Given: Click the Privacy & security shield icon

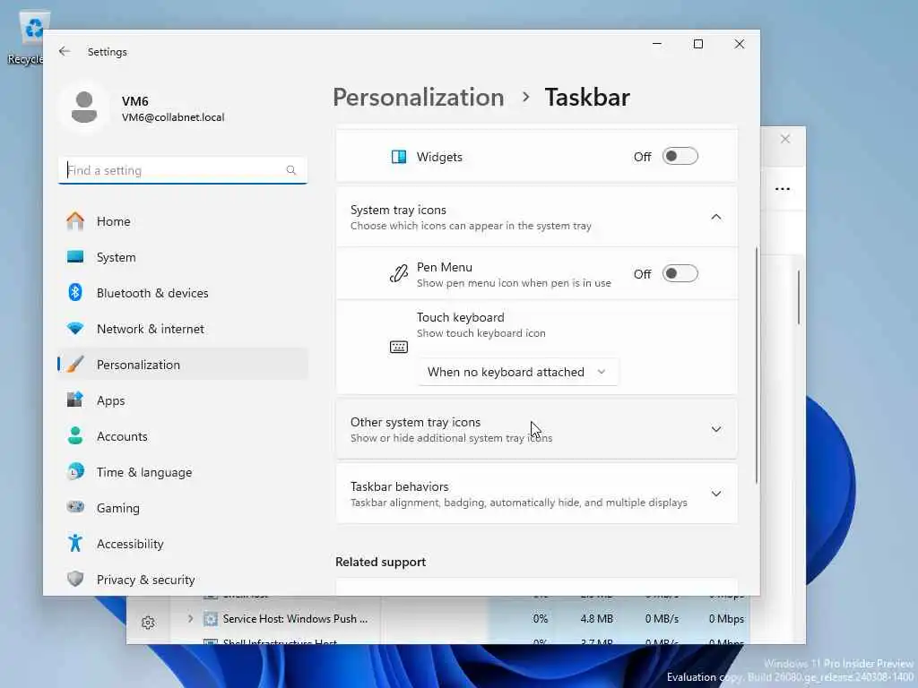Looking at the screenshot, I should point(75,580).
